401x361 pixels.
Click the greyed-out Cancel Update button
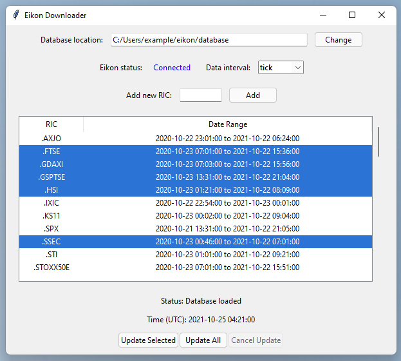[x=256, y=340]
